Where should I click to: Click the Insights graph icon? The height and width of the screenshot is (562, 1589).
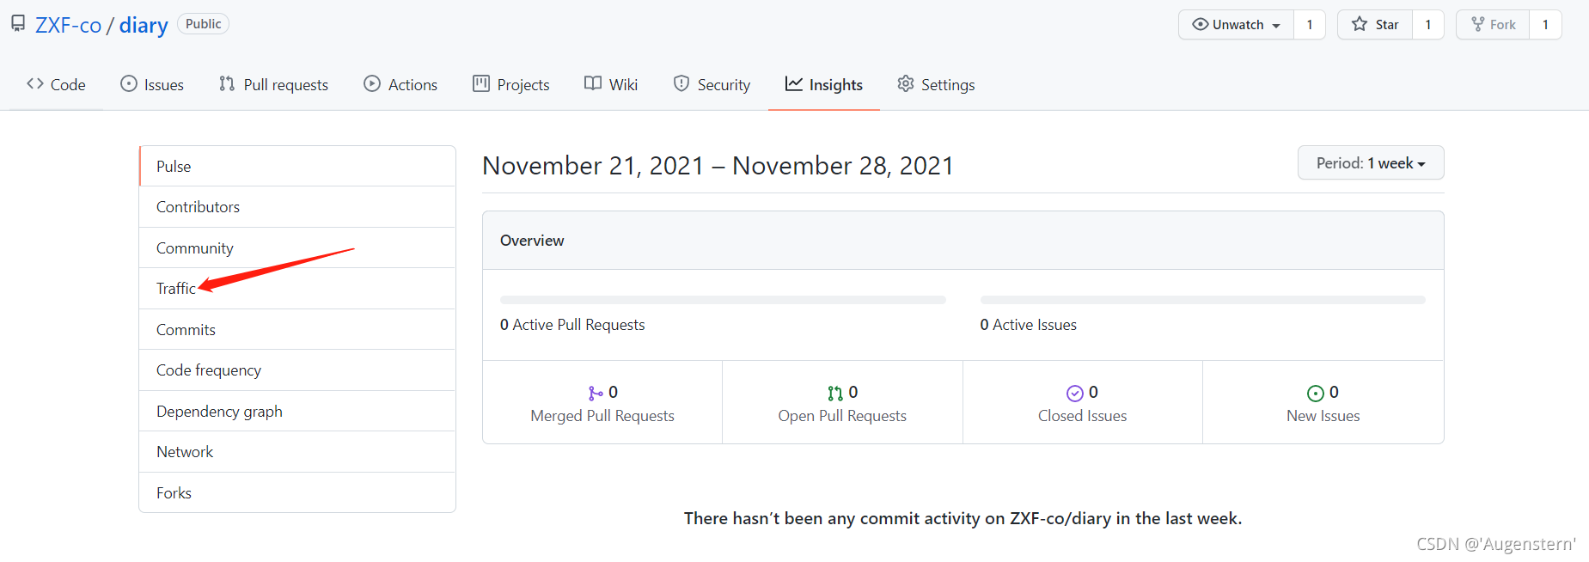tap(794, 83)
